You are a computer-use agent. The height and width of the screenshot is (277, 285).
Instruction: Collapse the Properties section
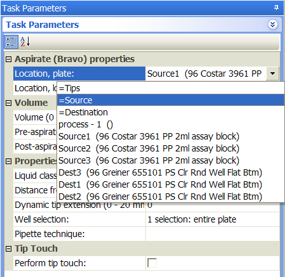[8, 161]
